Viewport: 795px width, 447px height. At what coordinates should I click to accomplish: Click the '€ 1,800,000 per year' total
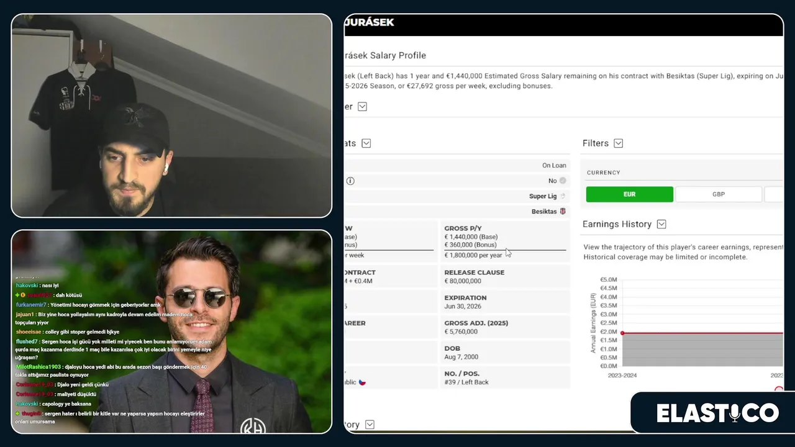pyautogui.click(x=473, y=255)
